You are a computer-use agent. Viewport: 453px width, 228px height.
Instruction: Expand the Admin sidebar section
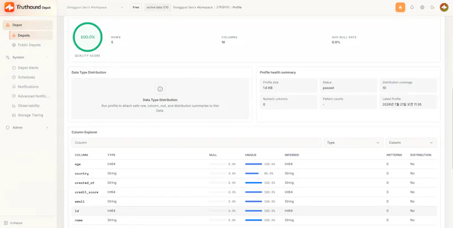pyautogui.click(x=48, y=127)
